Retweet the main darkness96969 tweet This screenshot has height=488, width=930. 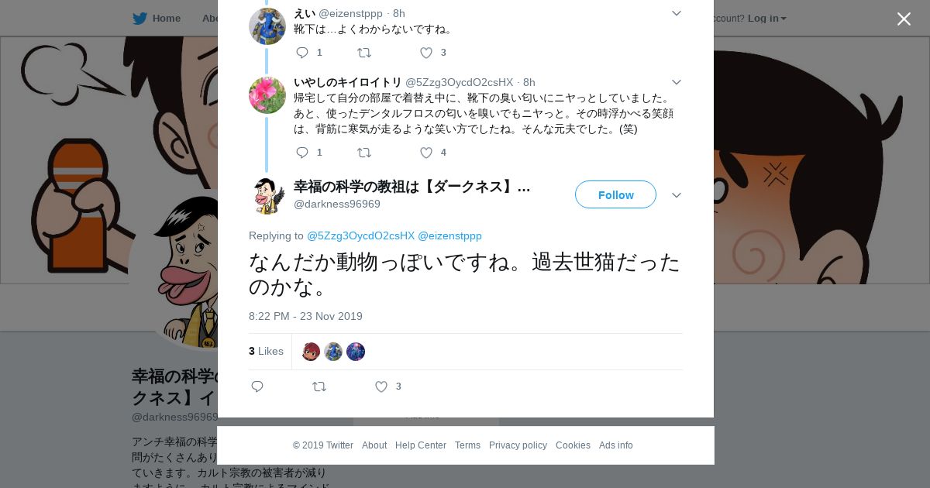pyautogui.click(x=319, y=387)
